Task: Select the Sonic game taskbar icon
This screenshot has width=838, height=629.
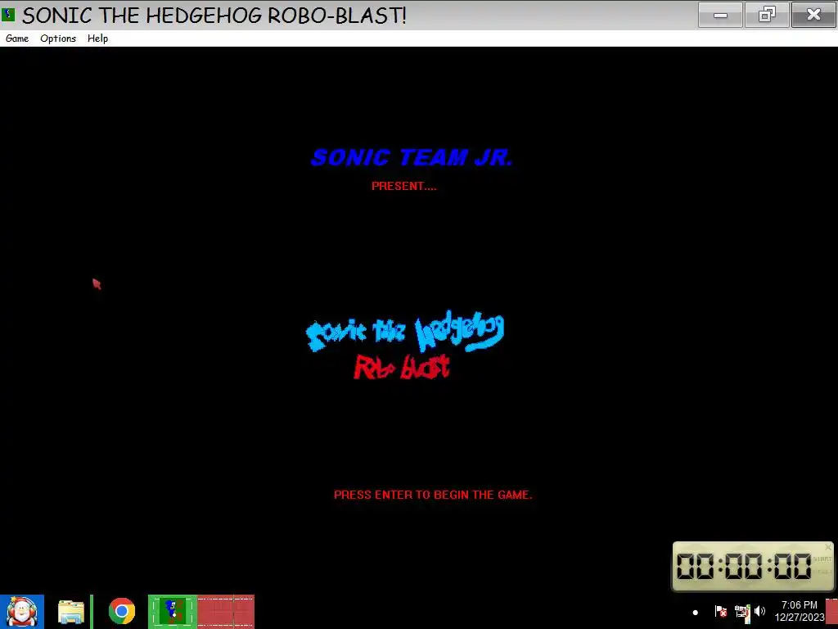Action: (173, 611)
